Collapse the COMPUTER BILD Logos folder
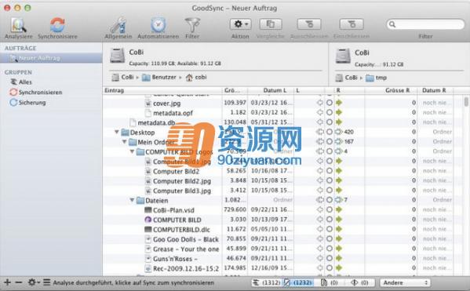The width and height of the screenshot is (470, 291). (132, 151)
